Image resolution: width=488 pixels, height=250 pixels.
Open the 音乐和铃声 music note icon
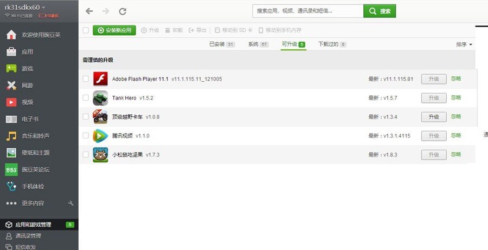[x=11, y=136]
